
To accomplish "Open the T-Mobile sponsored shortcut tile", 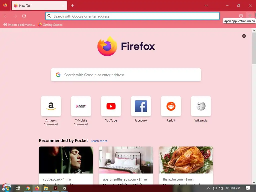I will [x=81, y=106].
